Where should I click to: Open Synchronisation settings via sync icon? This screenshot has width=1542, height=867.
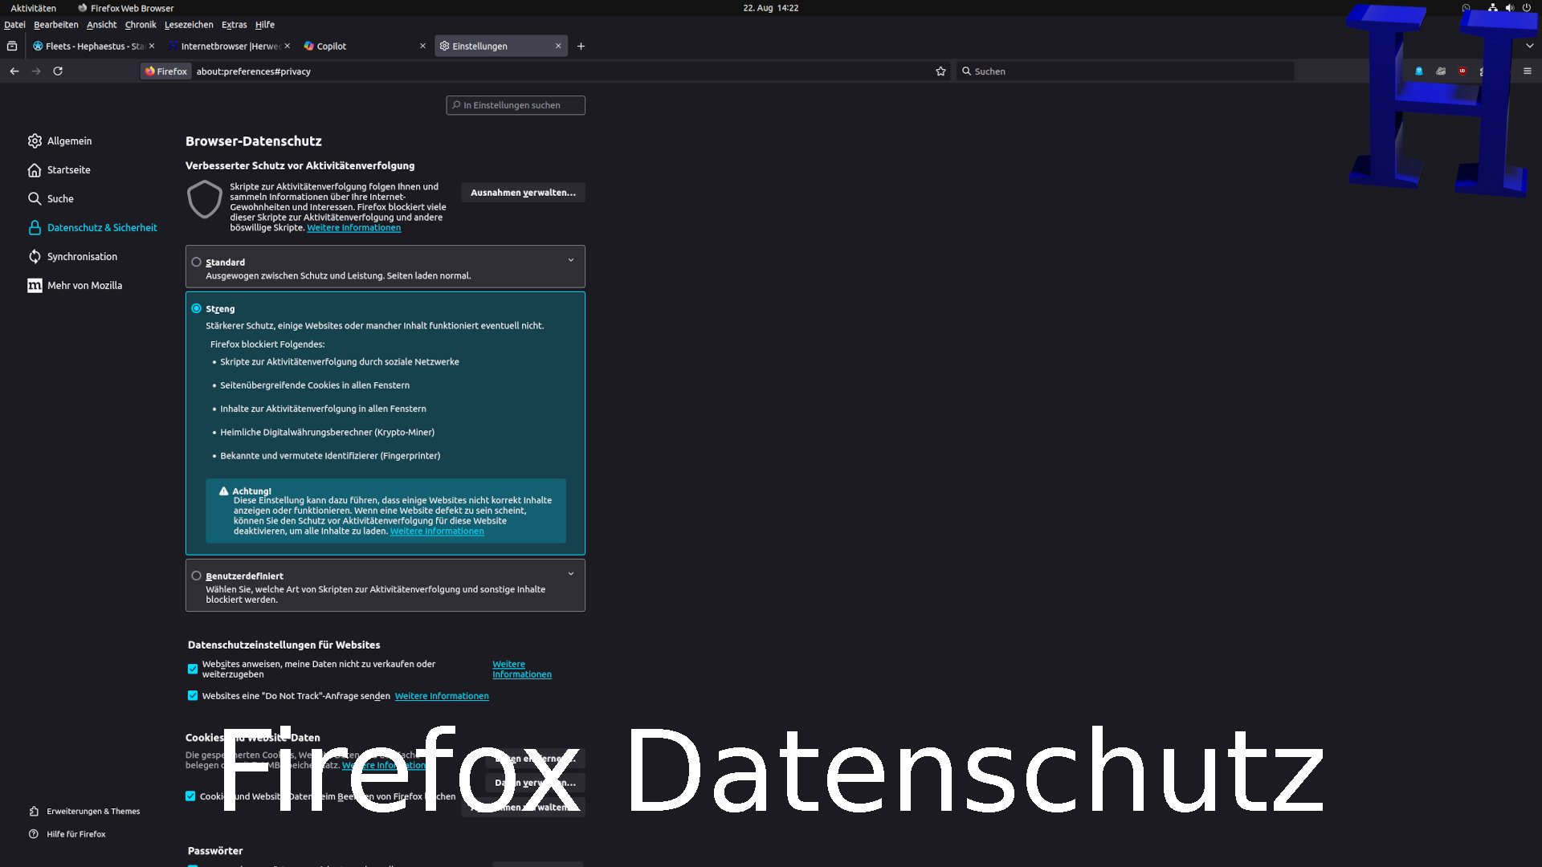35,256
